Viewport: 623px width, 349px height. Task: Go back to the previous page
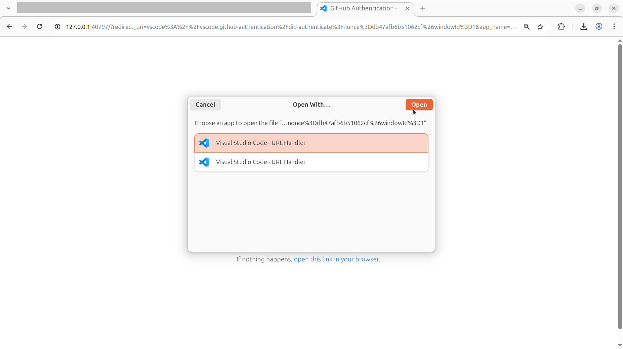click(x=9, y=27)
